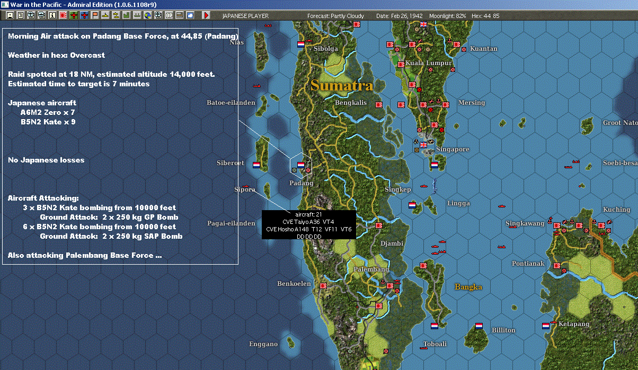Click the Bangka island label
This screenshot has height=370, width=638.
pos(468,287)
